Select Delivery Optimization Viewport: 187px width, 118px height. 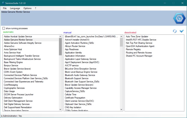click(x=13, y=98)
